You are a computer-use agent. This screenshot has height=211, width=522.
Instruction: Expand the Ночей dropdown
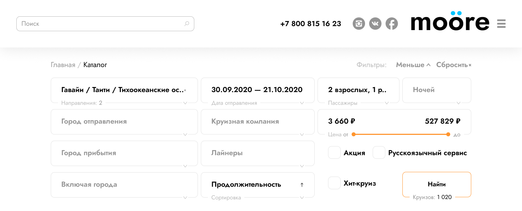coord(436,90)
